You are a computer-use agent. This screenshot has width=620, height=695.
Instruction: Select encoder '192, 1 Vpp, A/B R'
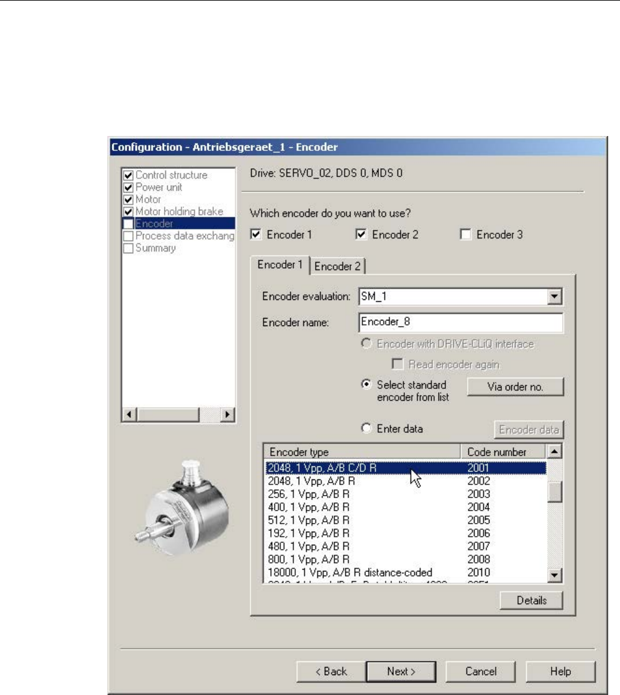click(406, 534)
